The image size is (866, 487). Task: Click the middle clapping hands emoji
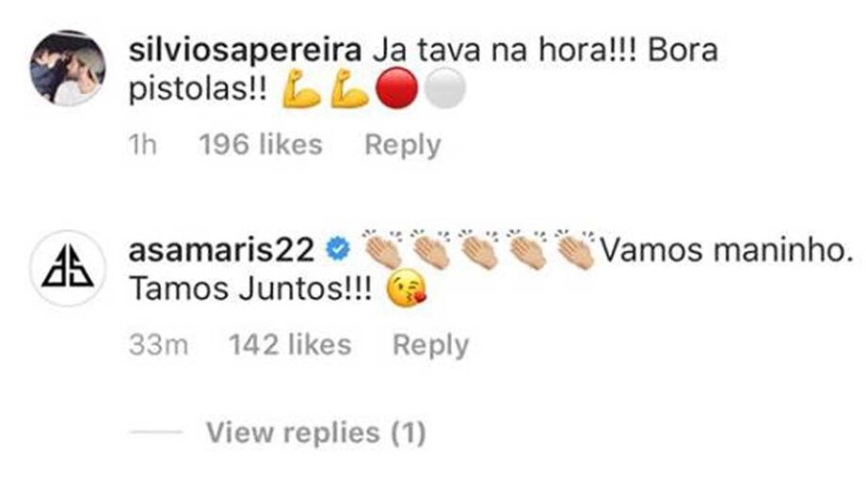[x=479, y=249]
